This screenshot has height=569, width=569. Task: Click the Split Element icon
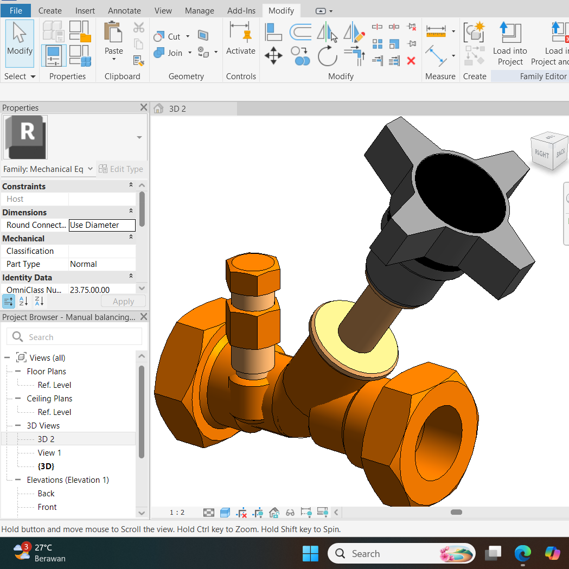click(x=377, y=27)
